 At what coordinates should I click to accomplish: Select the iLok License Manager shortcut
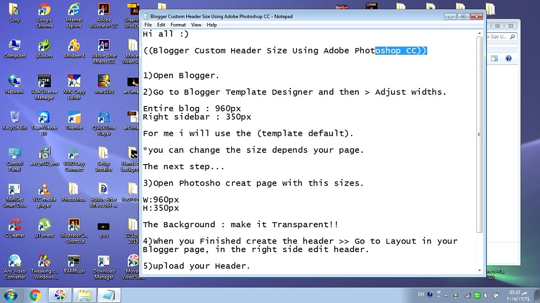coord(44,88)
